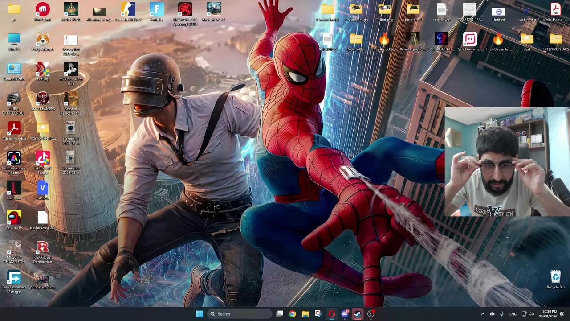Select the desk folder icon
Screen dimensions: 570x321
tap(527, 42)
